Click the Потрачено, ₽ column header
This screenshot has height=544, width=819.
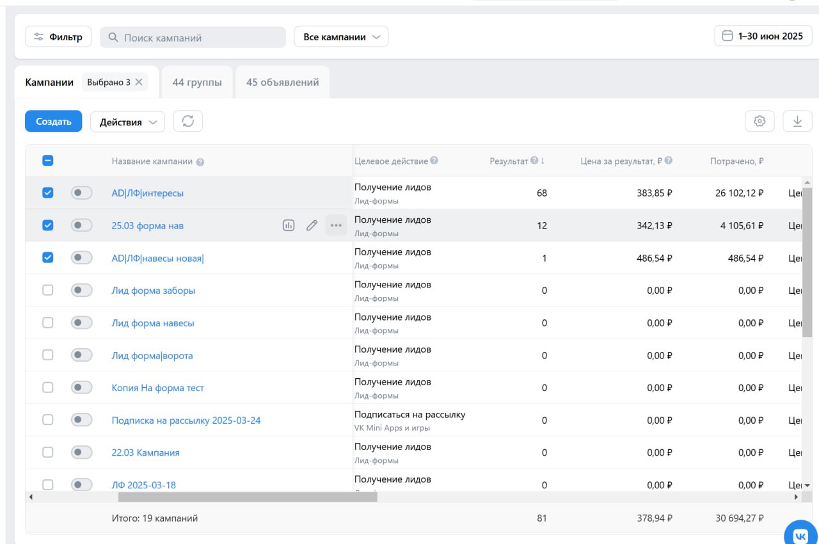[x=736, y=161]
